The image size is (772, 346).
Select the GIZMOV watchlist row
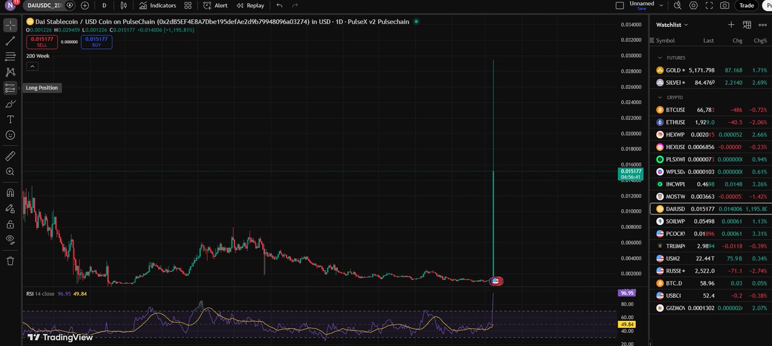click(711, 308)
